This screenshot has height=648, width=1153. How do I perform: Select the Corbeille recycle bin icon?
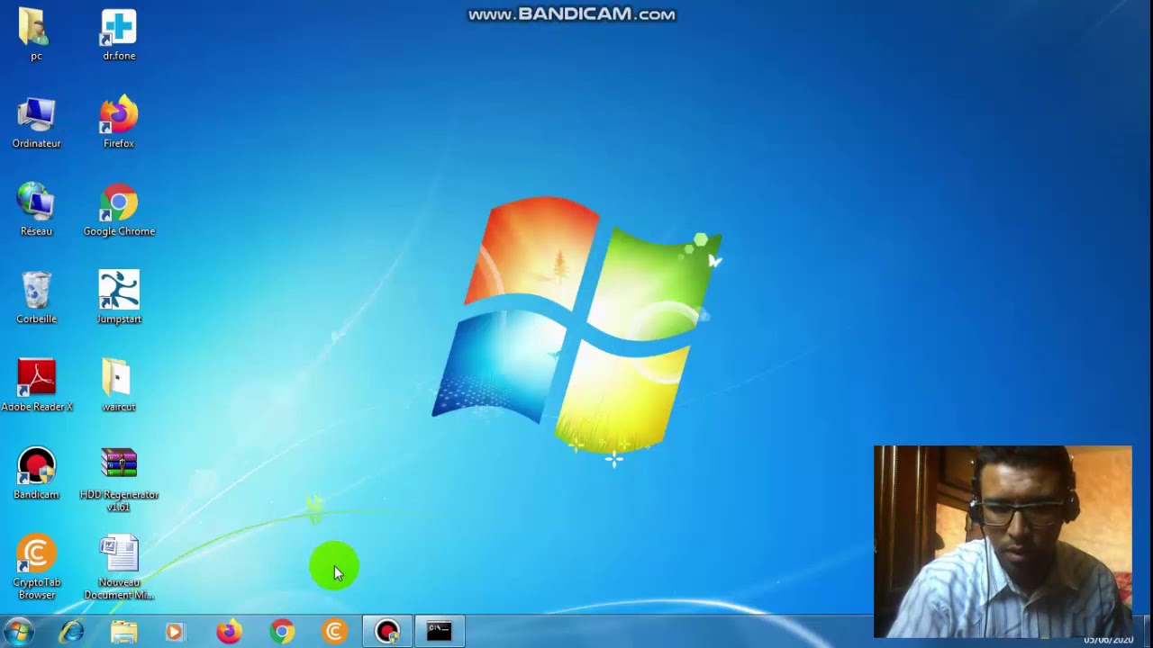coord(36,298)
